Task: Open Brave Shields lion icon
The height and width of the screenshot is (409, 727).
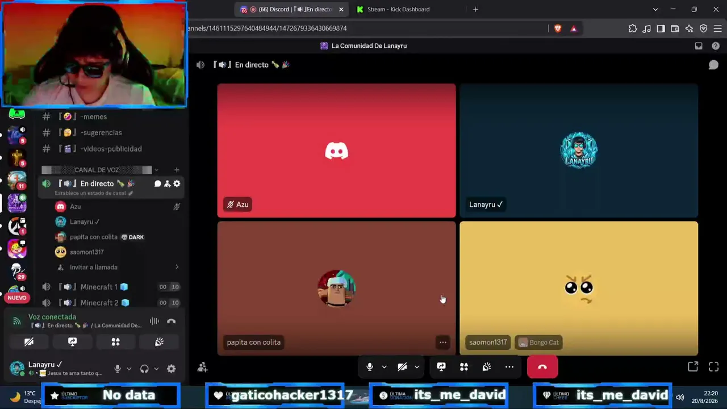Action: click(558, 28)
